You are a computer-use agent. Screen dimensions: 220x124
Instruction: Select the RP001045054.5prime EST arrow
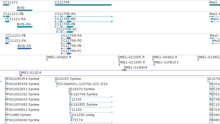point(6,81)
